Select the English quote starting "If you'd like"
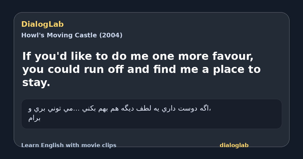This screenshot has height=159, width=303. (x=141, y=69)
